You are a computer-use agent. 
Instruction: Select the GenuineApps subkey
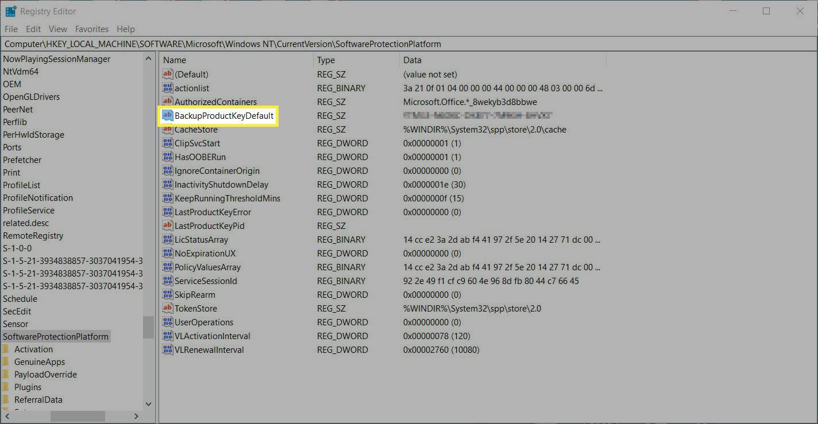click(40, 362)
